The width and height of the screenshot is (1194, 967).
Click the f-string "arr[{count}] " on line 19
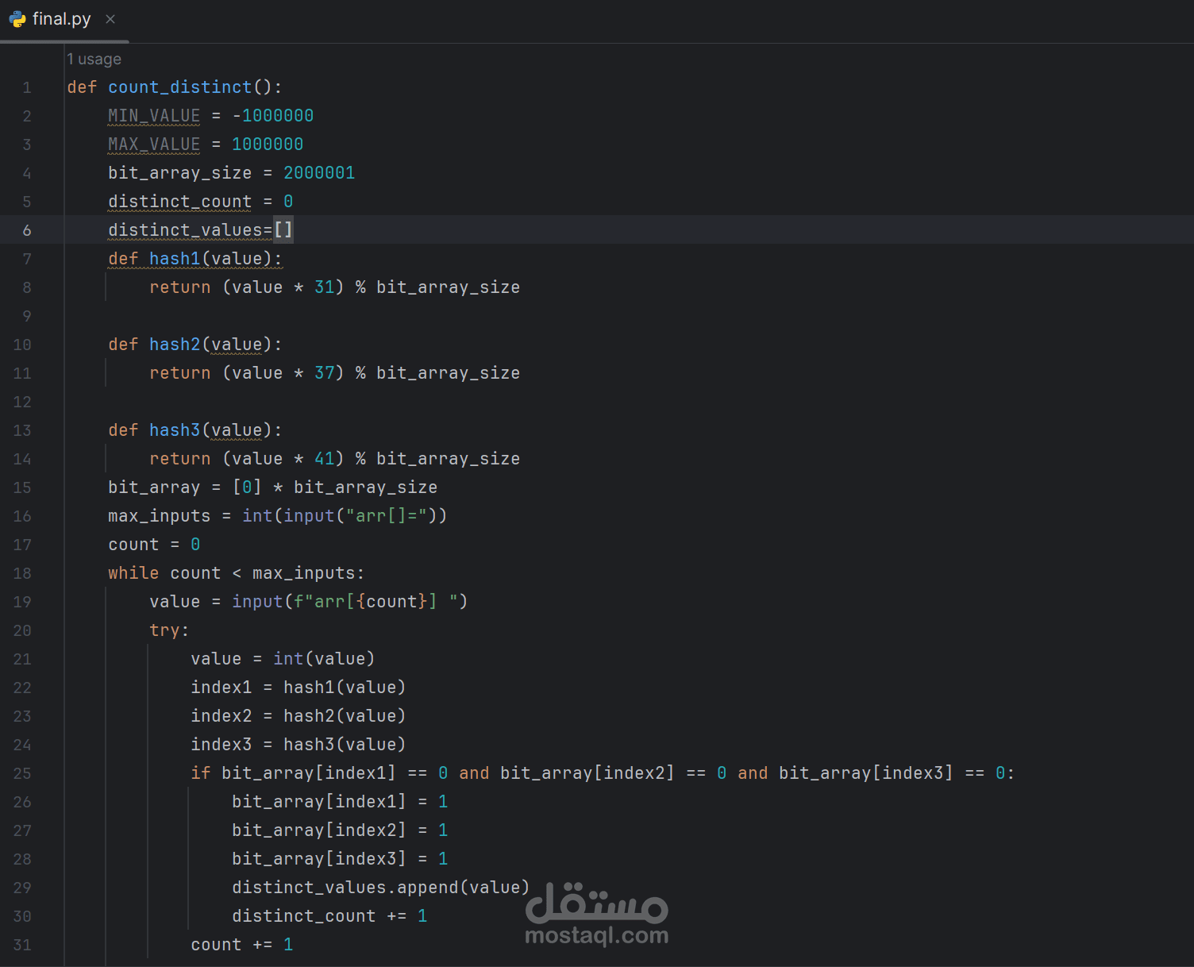[x=376, y=602]
